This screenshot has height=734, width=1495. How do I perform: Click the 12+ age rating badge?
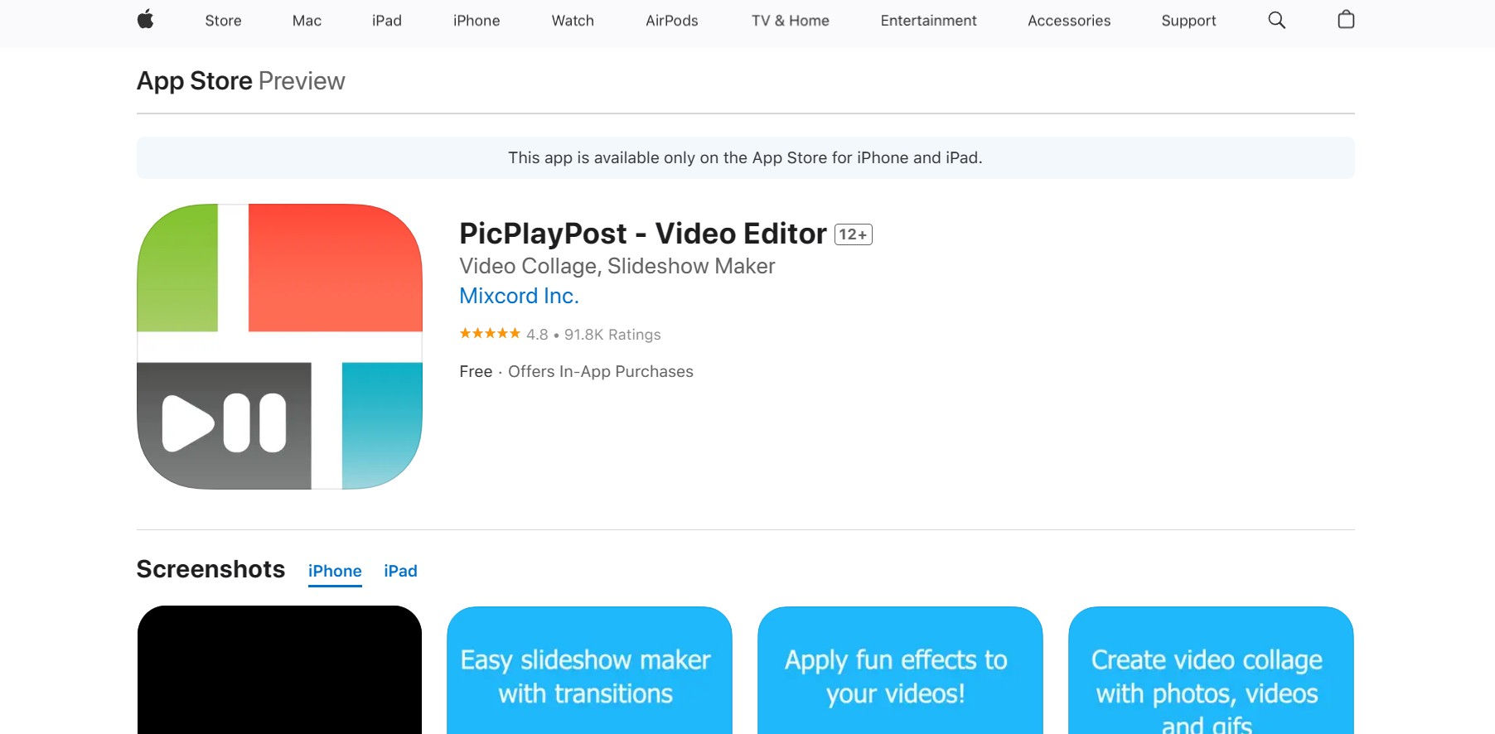pos(853,234)
